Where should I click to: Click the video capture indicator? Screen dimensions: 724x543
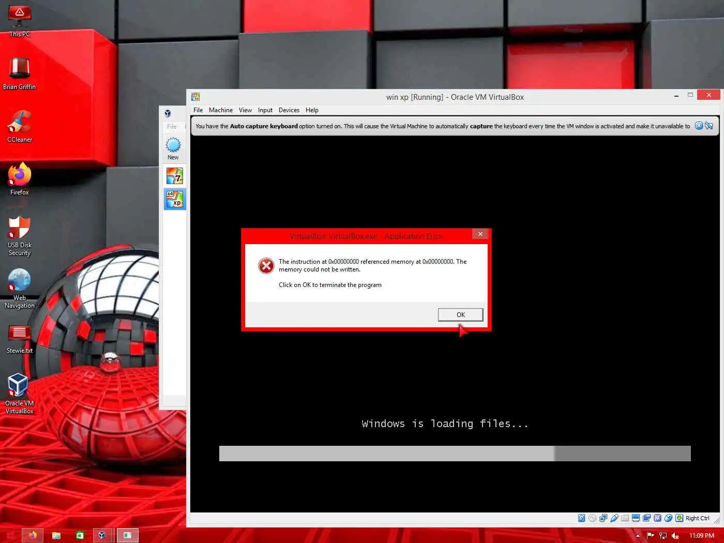coord(646,518)
